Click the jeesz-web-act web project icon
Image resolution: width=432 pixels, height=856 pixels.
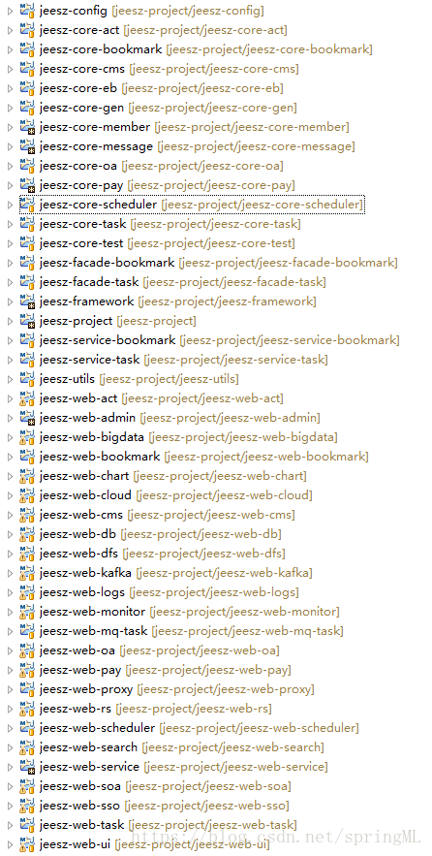[27, 398]
